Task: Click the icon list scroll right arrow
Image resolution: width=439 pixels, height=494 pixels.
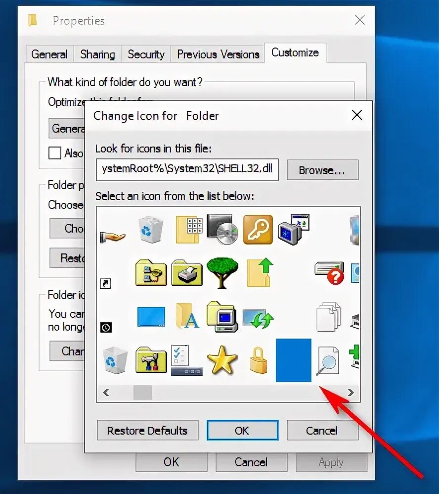Action: click(x=351, y=393)
